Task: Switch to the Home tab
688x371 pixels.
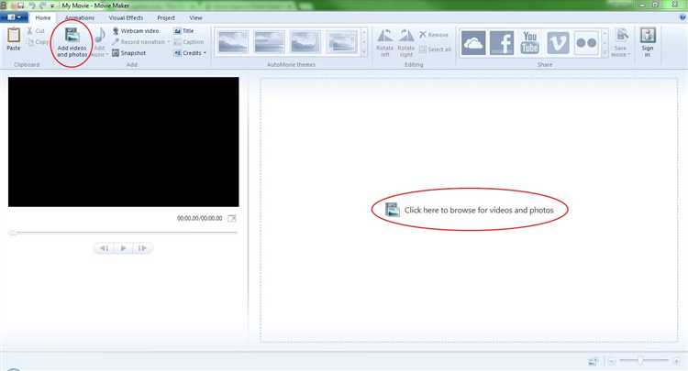Action: [x=43, y=18]
